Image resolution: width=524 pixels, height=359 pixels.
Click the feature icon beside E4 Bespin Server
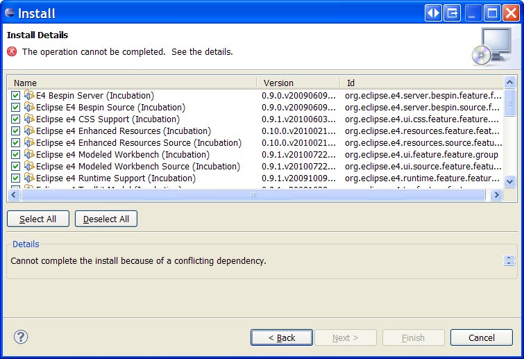[29, 95]
